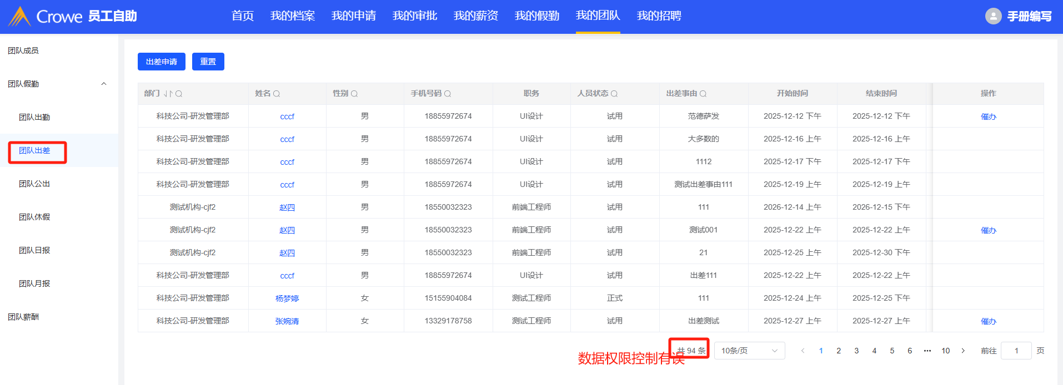1063x385 pixels.
Task: Click the user avatar icon in header
Action: point(993,16)
